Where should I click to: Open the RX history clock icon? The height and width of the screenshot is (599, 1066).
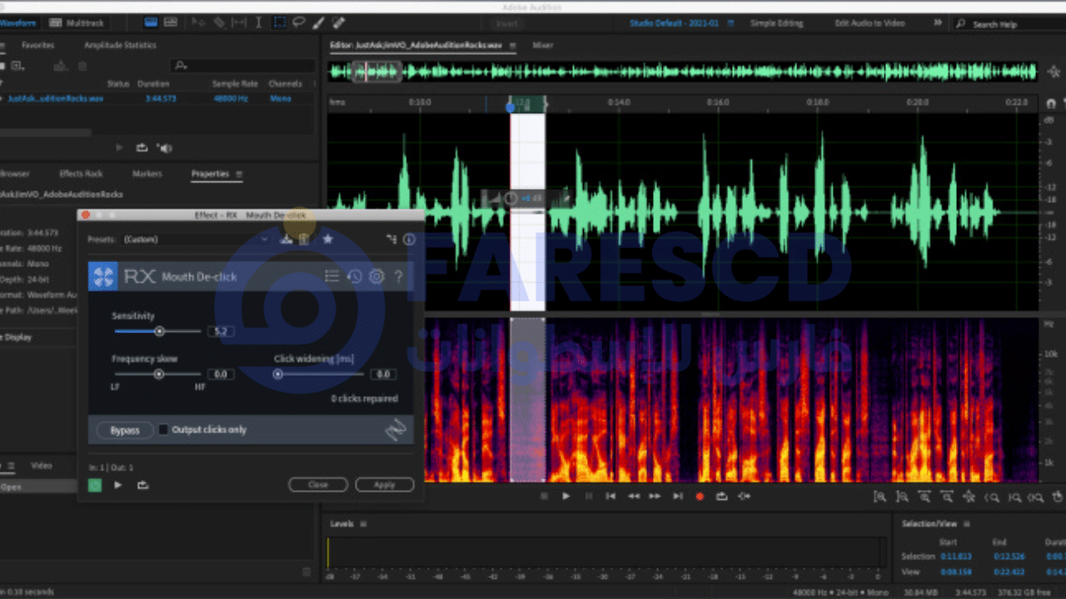tap(354, 276)
